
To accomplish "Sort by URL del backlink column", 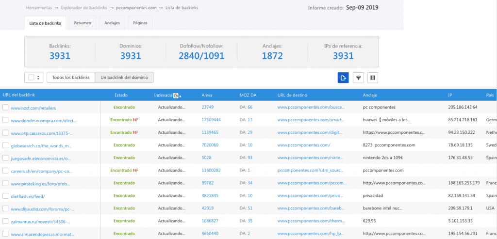I will point(19,95).
